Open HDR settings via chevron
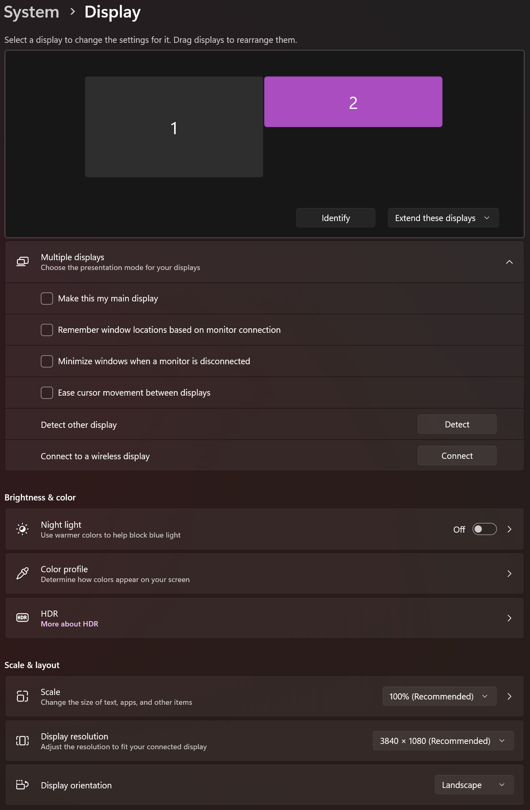The width and height of the screenshot is (530, 810). pos(509,618)
